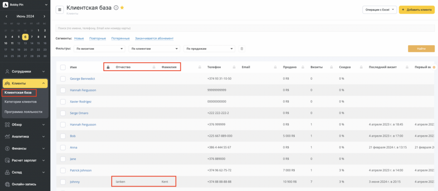Click the lock icon after Email column
The width and height of the screenshot is (438, 191).
point(275,67)
